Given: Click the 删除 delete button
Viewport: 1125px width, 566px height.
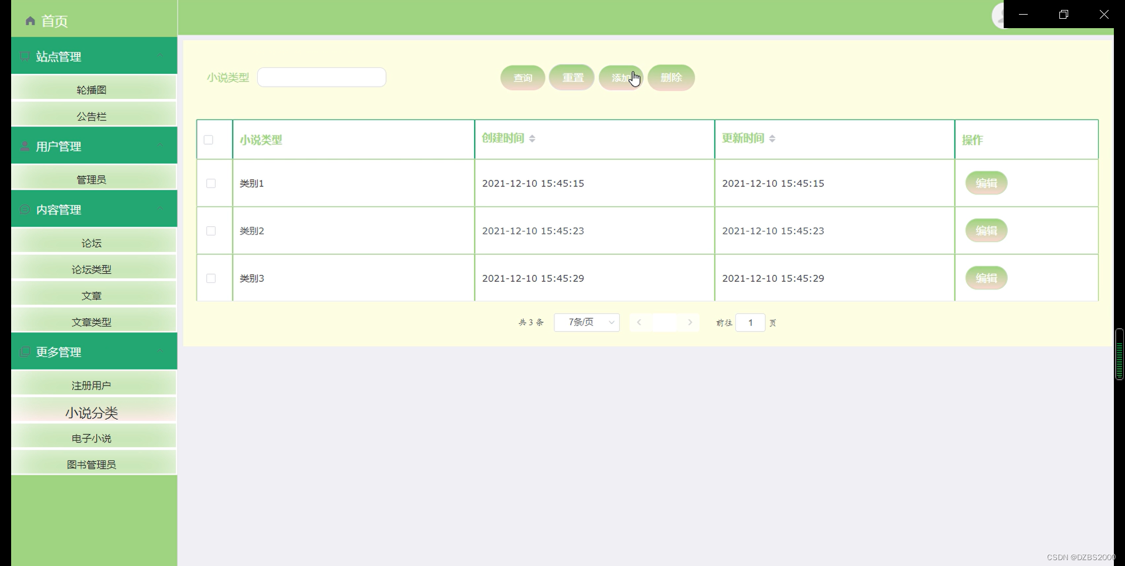Looking at the screenshot, I should [671, 78].
